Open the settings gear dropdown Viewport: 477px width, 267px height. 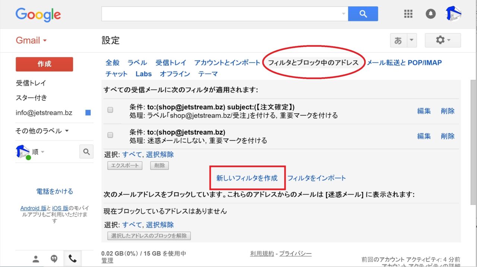pyautogui.click(x=443, y=40)
